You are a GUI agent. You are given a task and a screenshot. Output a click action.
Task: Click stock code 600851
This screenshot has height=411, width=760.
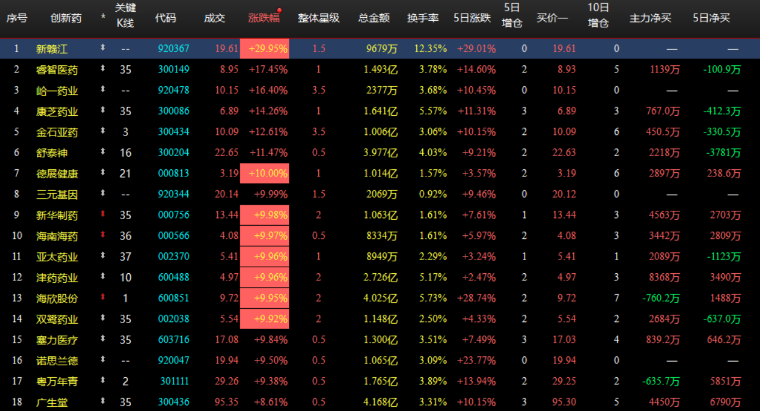[x=174, y=298]
